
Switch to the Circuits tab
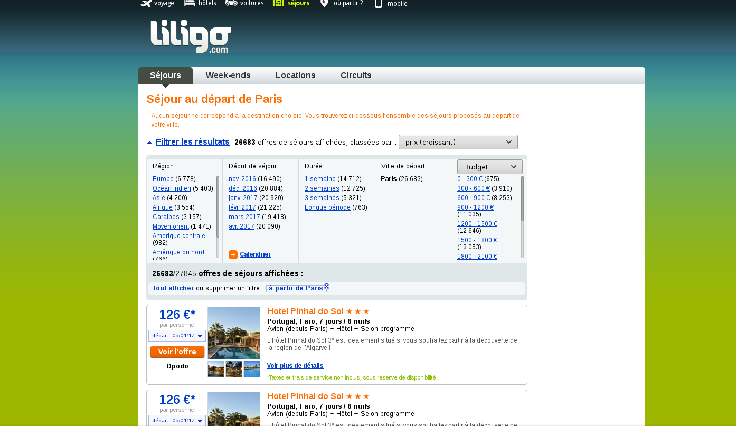click(356, 75)
